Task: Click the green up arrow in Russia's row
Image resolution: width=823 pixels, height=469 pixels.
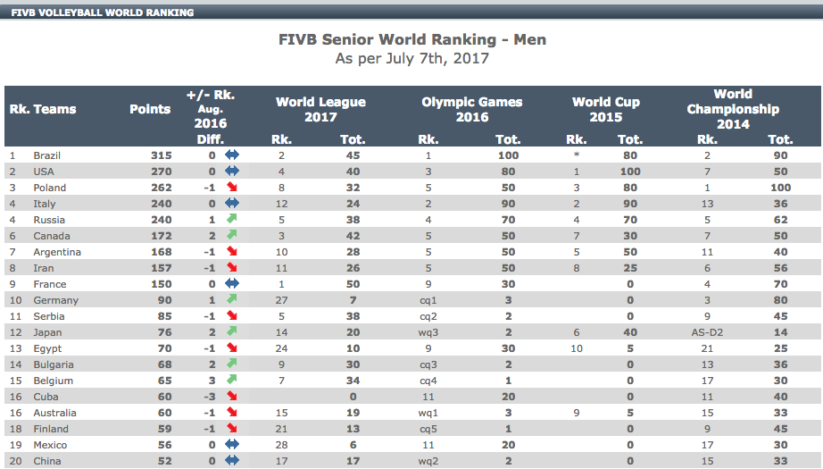Action: pyautogui.click(x=232, y=220)
